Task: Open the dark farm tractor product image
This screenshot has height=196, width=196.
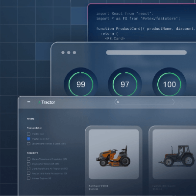Action: [x=174, y=154]
